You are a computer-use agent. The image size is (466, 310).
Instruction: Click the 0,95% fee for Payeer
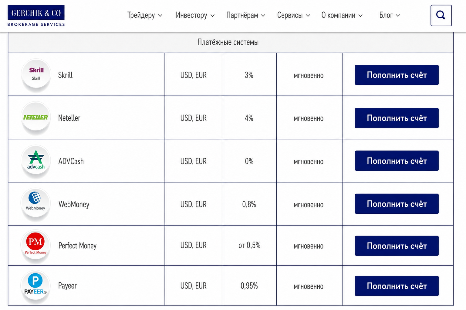tap(249, 286)
